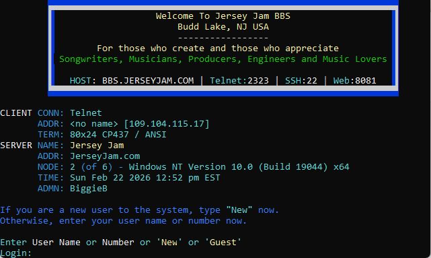Click the Web:8081 port text
Image resolution: width=431 pixels, height=258 pixels.
[354, 81]
